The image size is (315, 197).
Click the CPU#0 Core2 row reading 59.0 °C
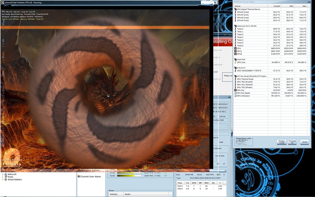271,18
